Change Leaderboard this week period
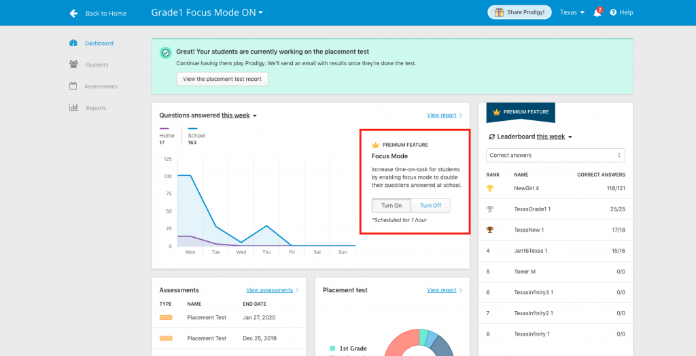Screen dimensions: 696x356 point(555,137)
